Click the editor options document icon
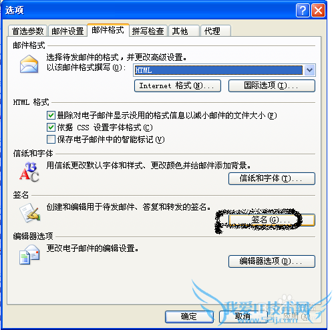Viewport: 336px width, 330px height. click(29, 255)
